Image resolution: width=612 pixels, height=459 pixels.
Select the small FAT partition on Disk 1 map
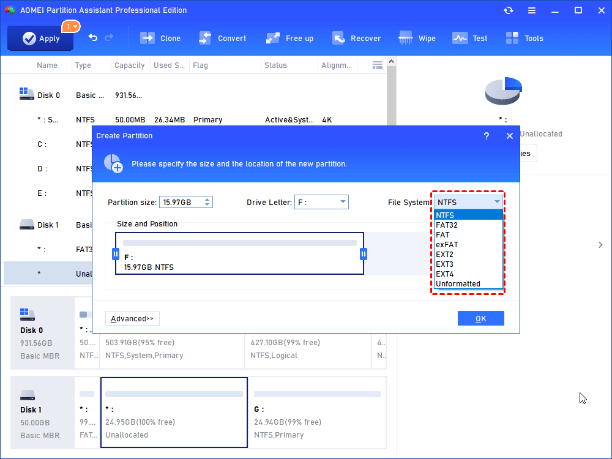(x=87, y=412)
